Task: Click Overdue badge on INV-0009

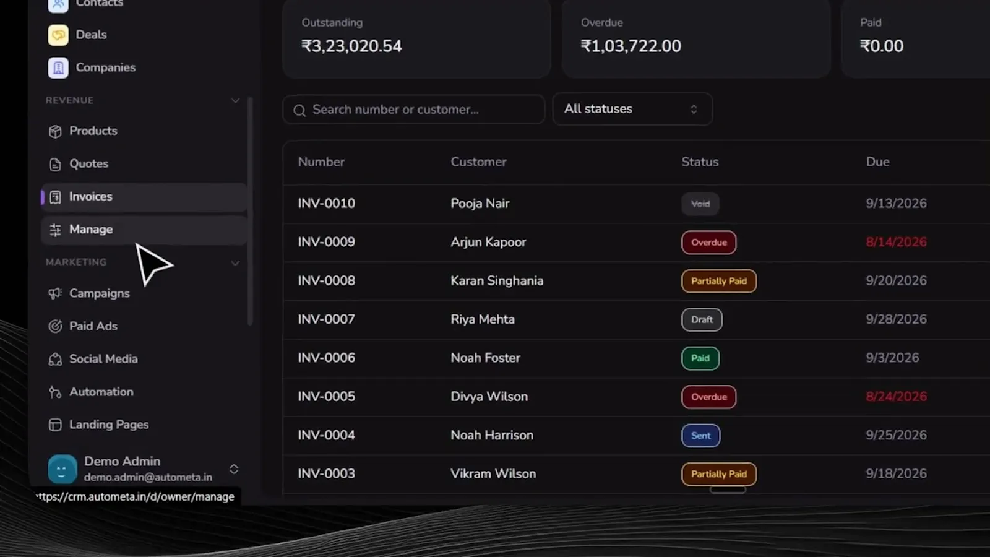Action: point(709,243)
